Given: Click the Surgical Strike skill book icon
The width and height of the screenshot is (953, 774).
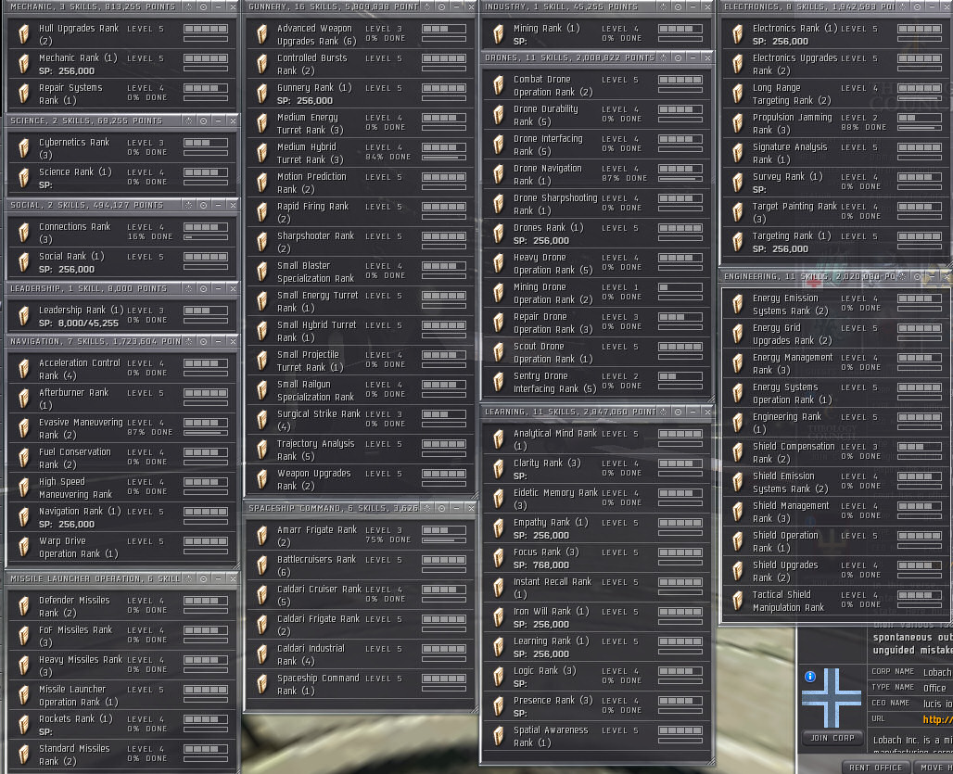Looking at the screenshot, I should pyautogui.click(x=262, y=420).
